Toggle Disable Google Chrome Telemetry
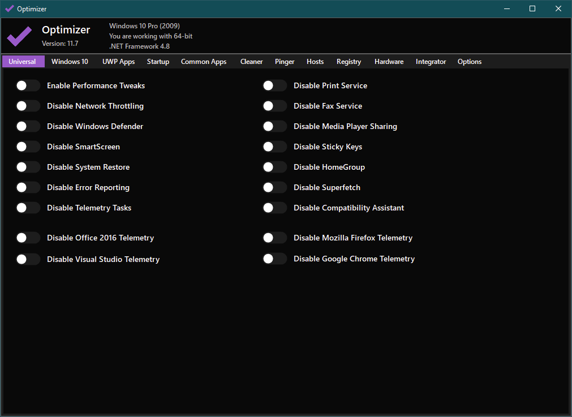 [274, 259]
